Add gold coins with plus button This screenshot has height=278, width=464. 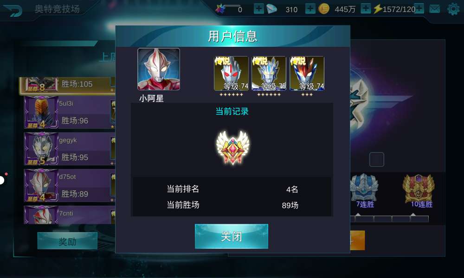pyautogui.click(x=366, y=8)
